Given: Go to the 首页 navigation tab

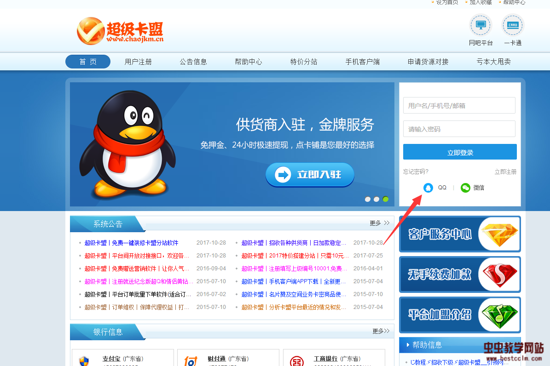Looking at the screenshot, I should pyautogui.click(x=88, y=62).
